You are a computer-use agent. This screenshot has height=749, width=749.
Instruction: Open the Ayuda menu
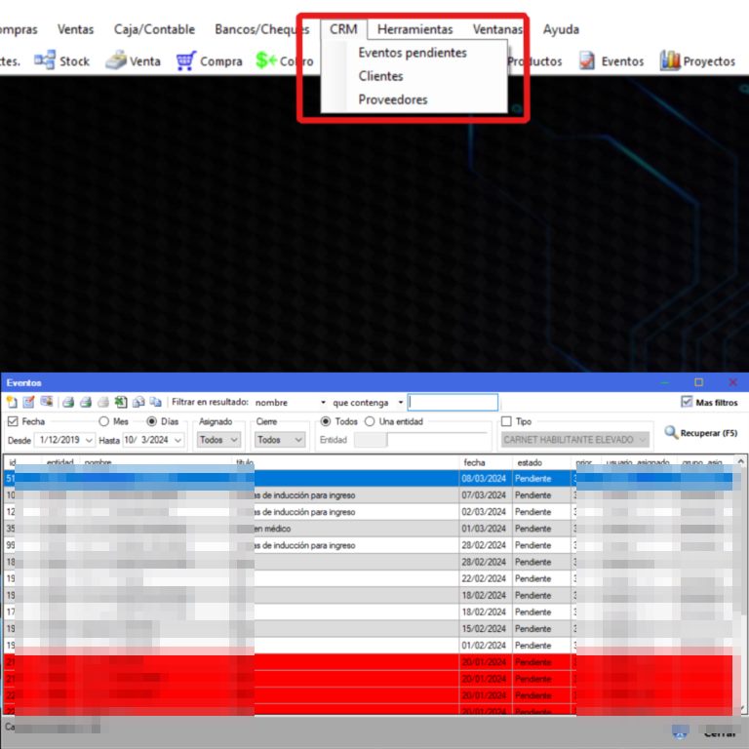(x=561, y=29)
